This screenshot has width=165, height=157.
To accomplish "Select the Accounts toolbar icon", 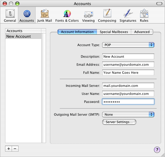I will (x=27, y=15).
